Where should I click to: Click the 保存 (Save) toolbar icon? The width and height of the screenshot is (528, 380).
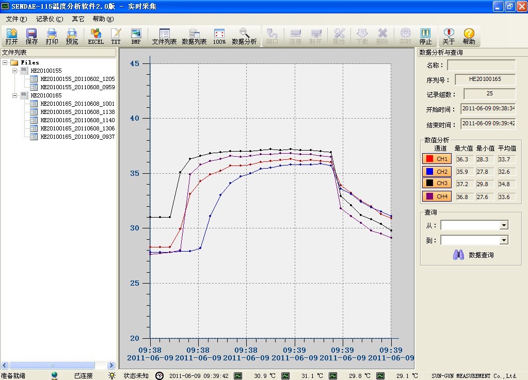coord(31,36)
